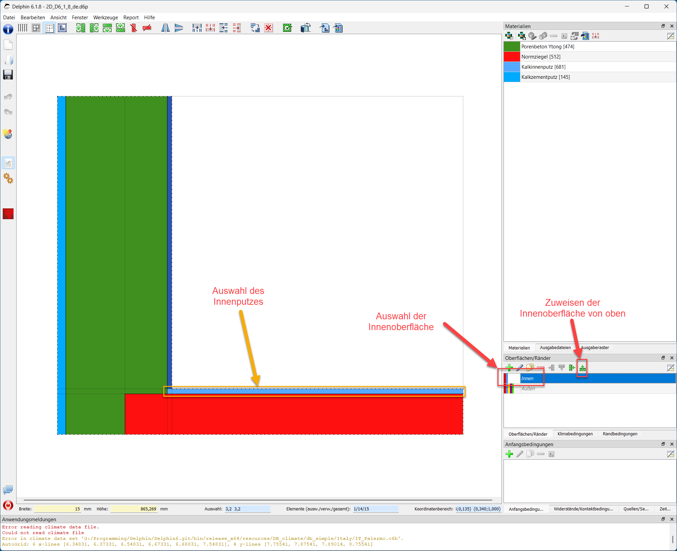Open a project using the documents sidebar icon
This screenshot has height=551, width=677.
click(x=8, y=60)
